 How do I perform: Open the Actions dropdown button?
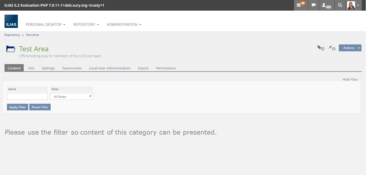pos(350,48)
